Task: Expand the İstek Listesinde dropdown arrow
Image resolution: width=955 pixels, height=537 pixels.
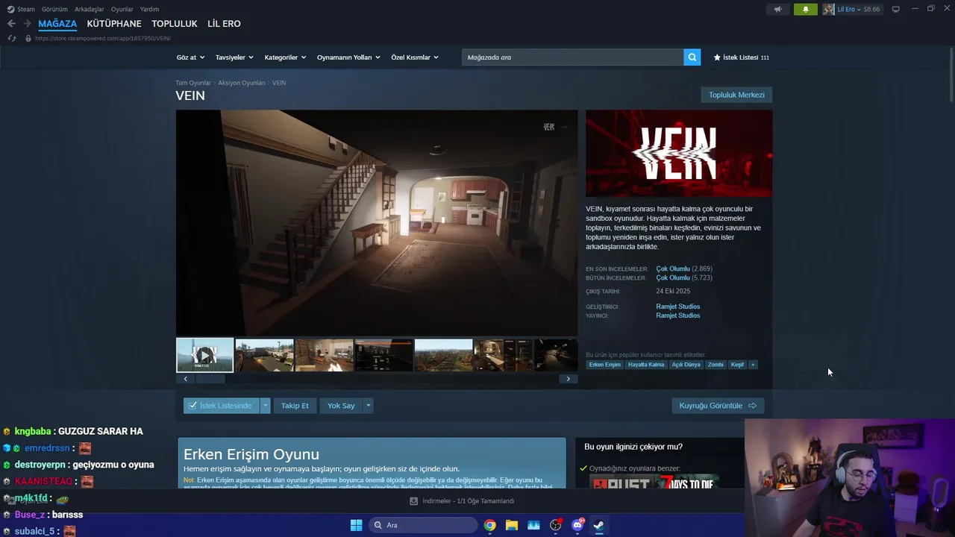Action: 265,406
